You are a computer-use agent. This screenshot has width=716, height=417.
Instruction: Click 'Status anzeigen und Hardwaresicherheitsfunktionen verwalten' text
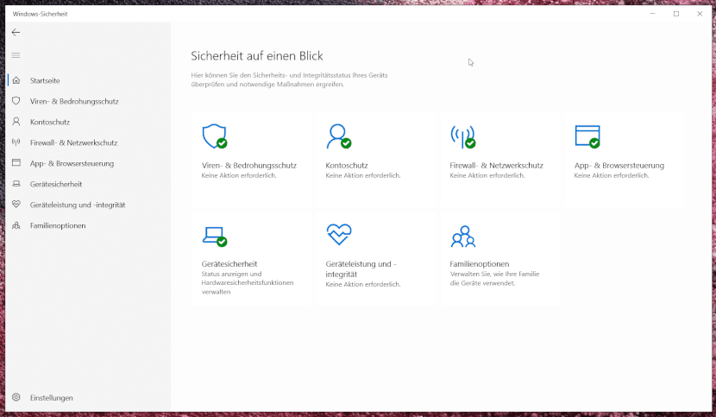[248, 283]
